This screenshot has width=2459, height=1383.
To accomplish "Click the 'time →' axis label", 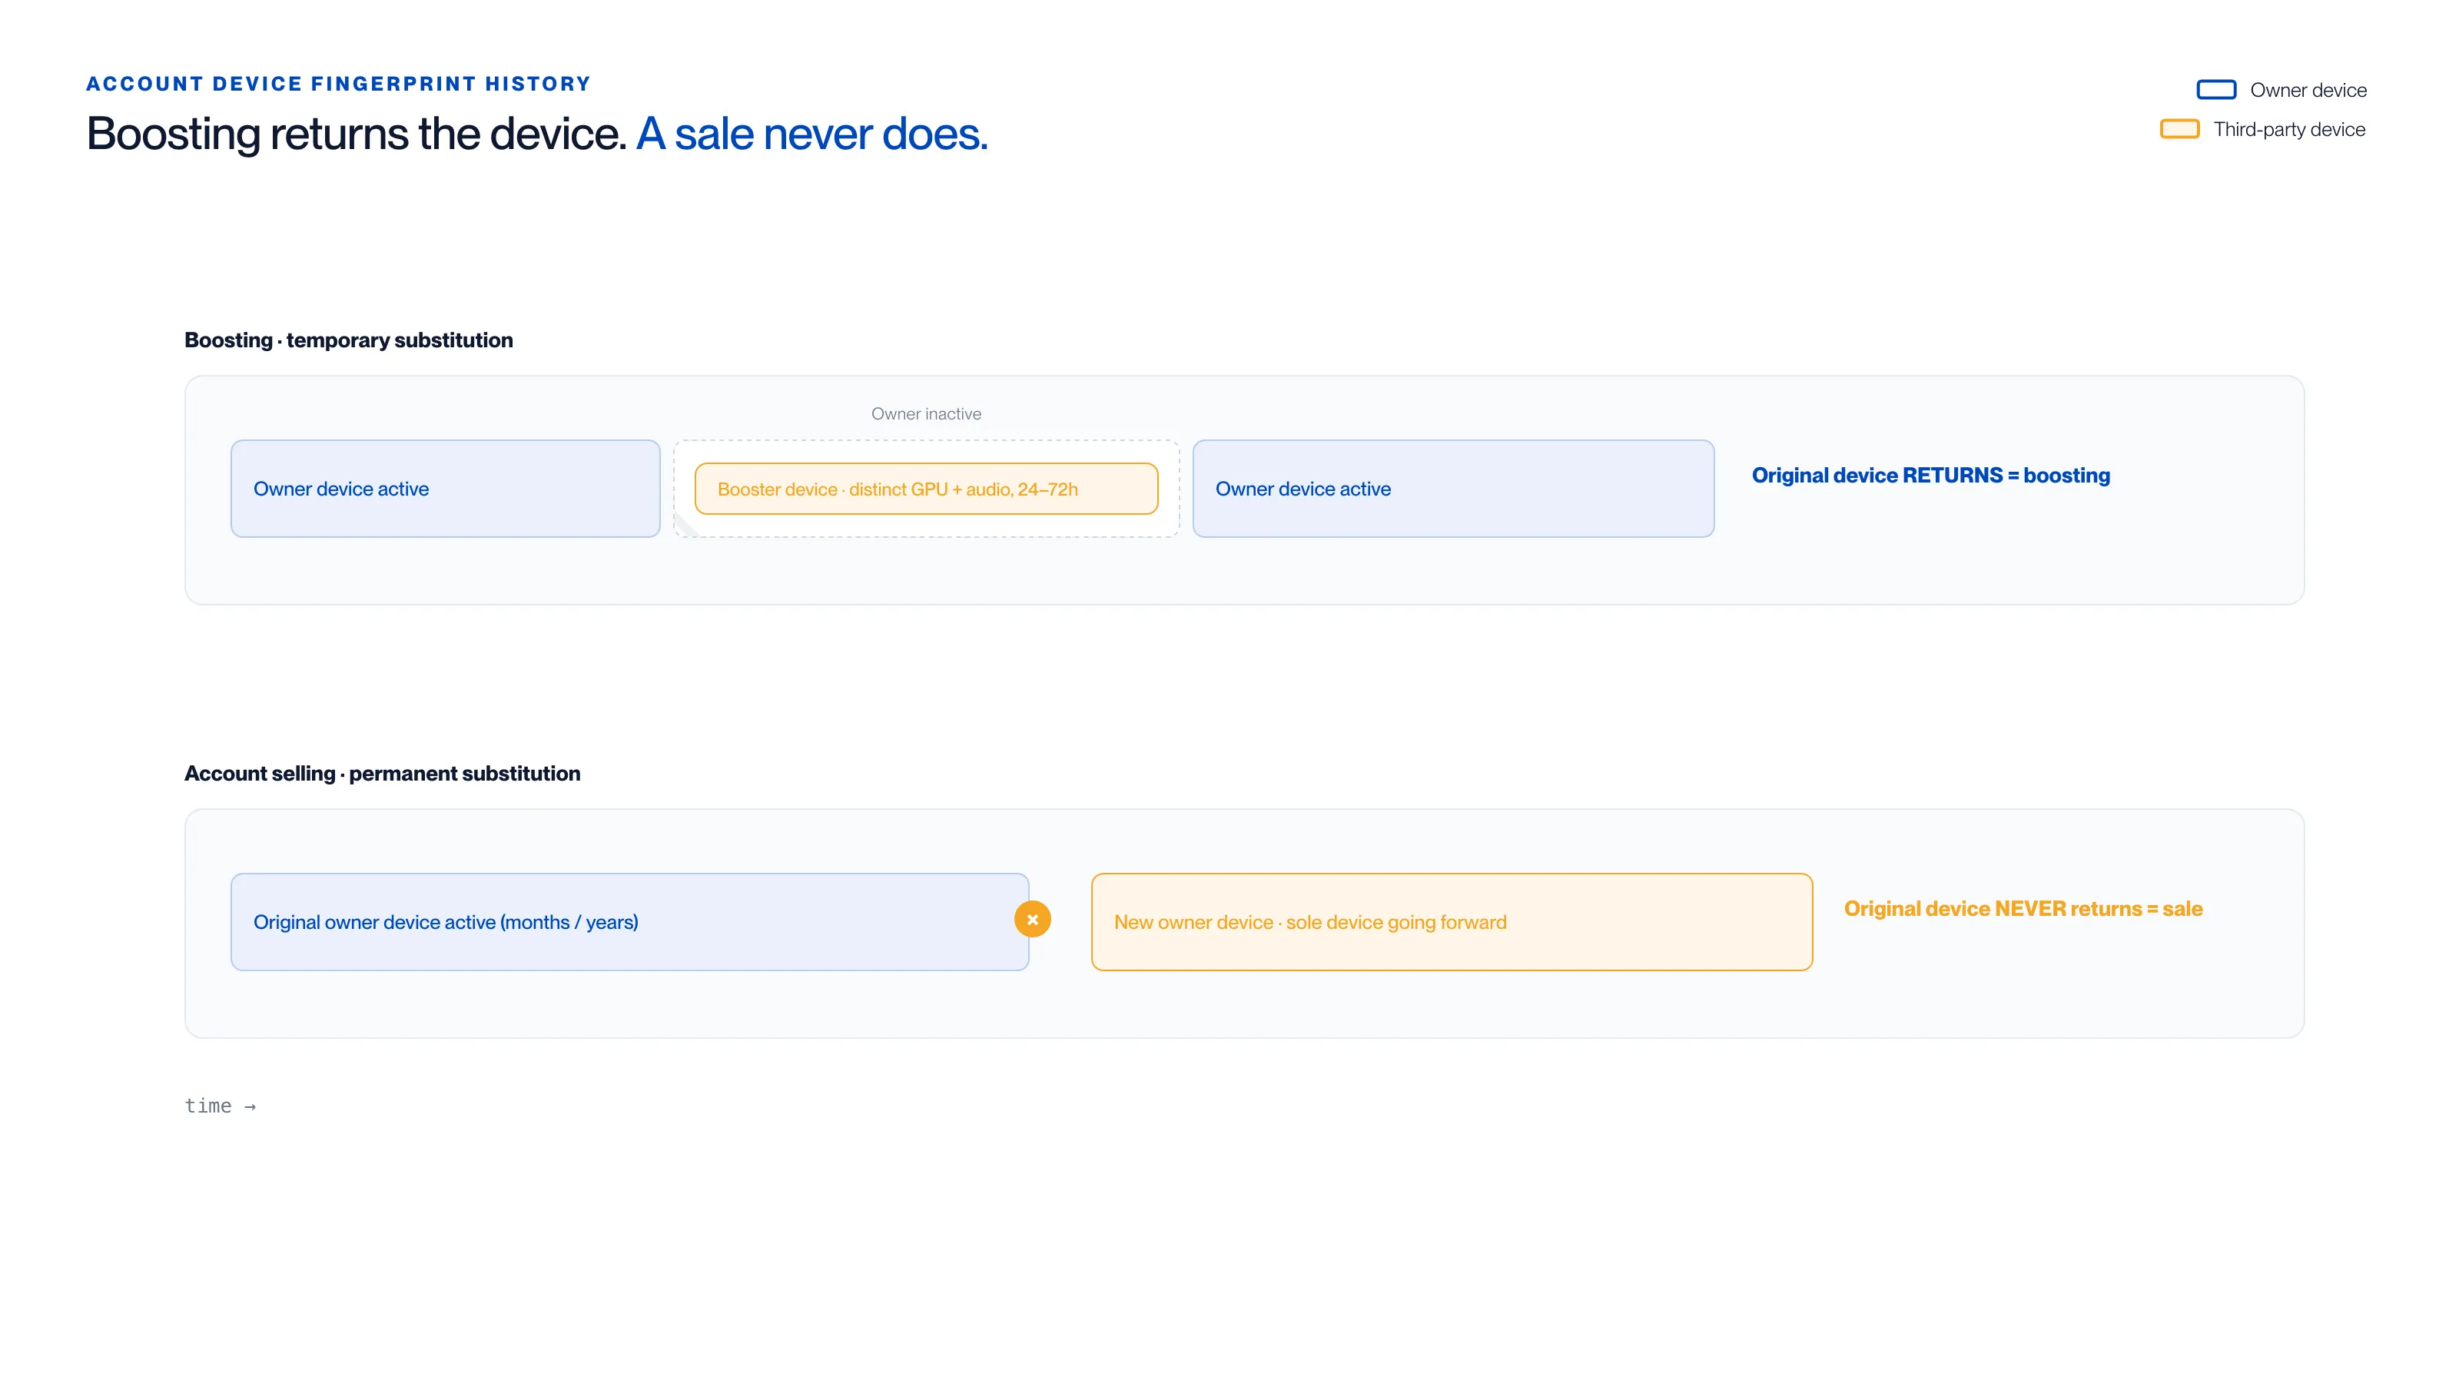I will click(x=221, y=1106).
